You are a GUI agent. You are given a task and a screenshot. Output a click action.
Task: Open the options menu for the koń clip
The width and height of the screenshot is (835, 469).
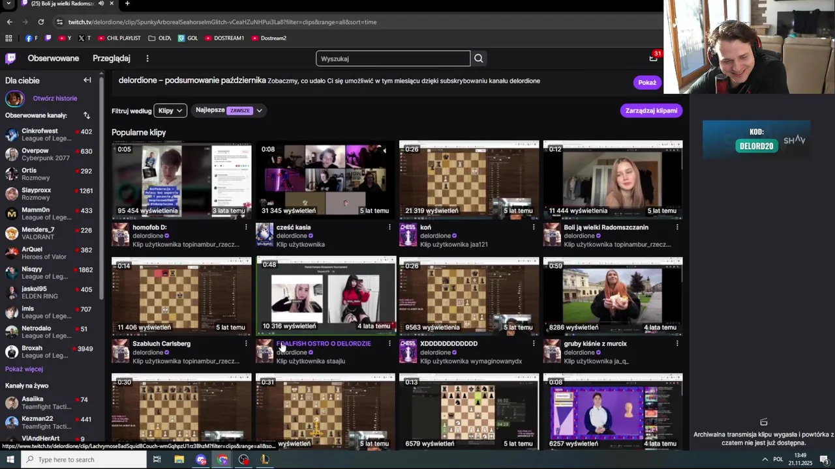534,227
